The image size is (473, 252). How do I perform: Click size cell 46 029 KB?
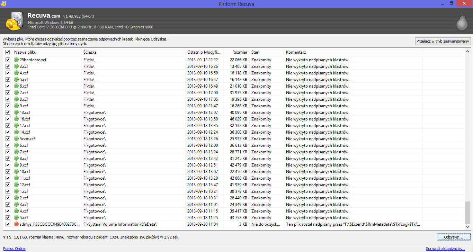[x=239, y=119]
